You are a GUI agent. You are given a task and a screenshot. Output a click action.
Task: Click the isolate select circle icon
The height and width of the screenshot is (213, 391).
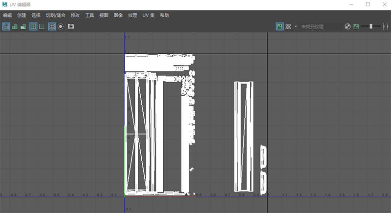61,26
